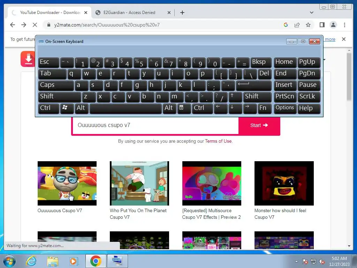Screen dimensions: 357x268
Task: Tap the down arrow key next to Ctrl
Action: click(x=235, y=109)
